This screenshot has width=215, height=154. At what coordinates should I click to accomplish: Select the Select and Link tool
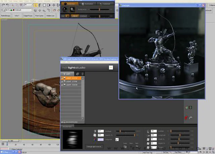pos(13,5)
